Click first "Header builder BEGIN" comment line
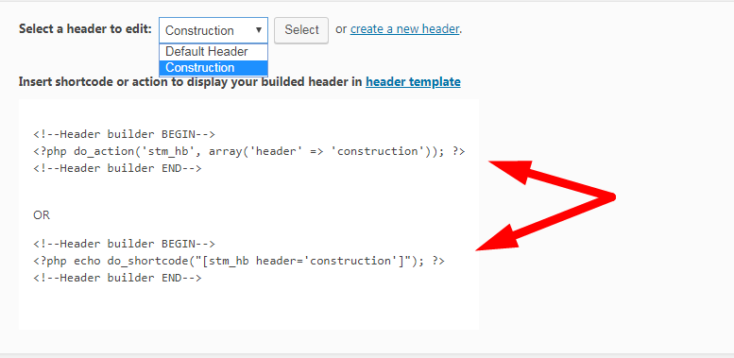Screen dimensions: 734x358 (x=124, y=135)
